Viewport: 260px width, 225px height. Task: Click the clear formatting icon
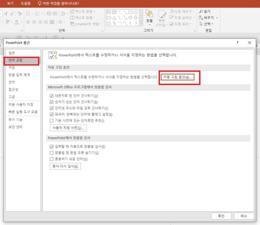(19, 14)
